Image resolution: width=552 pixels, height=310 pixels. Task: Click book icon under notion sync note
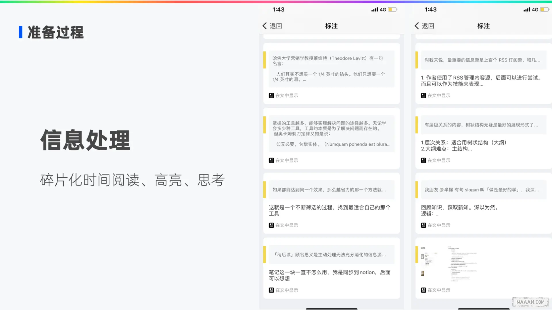click(271, 290)
